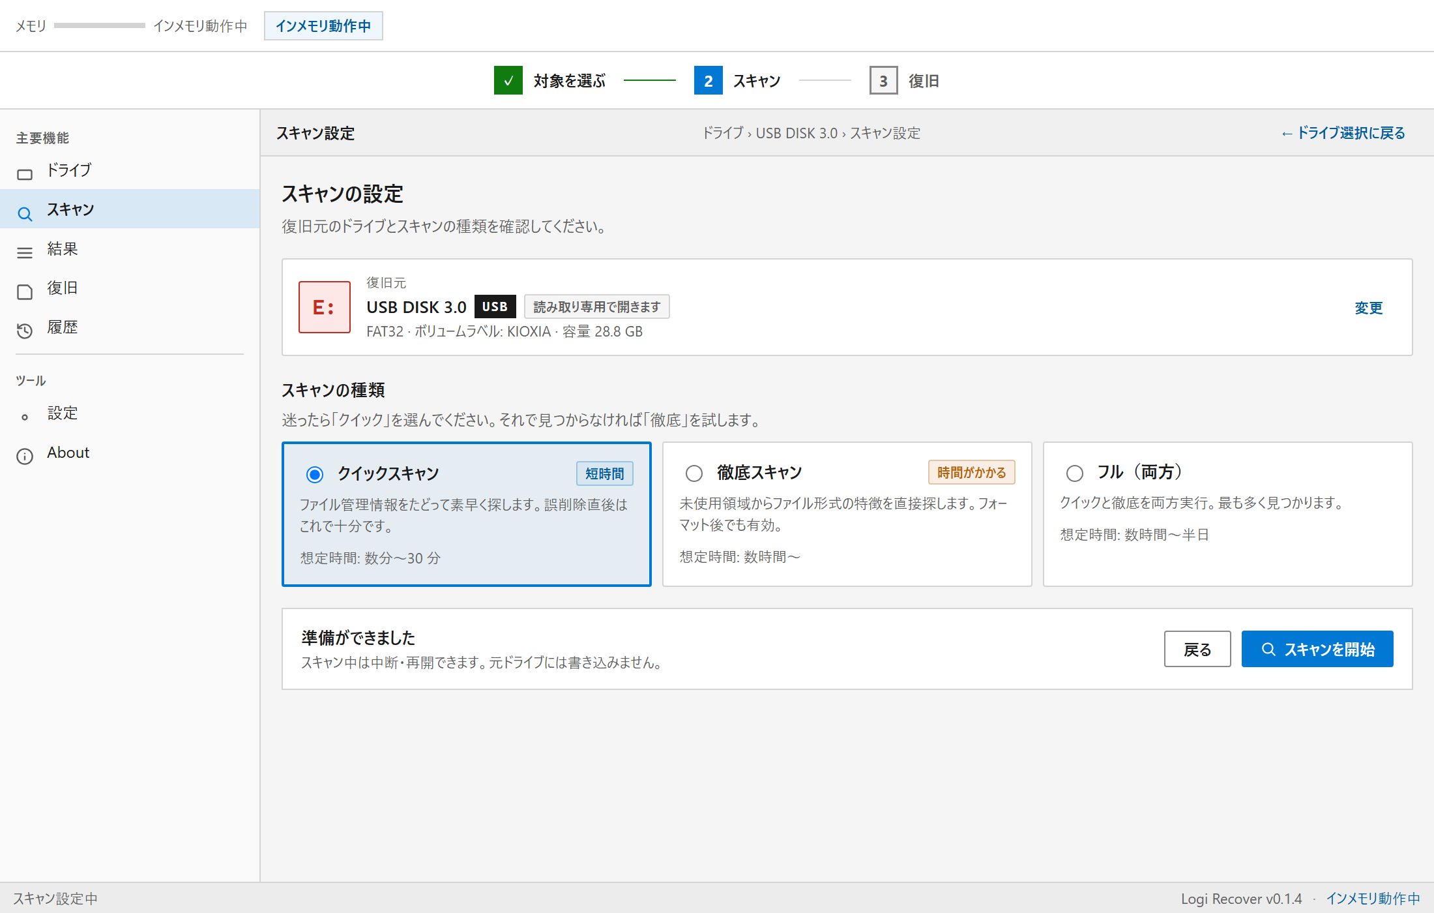Click the 結果 list icon in sidebar

(x=25, y=253)
